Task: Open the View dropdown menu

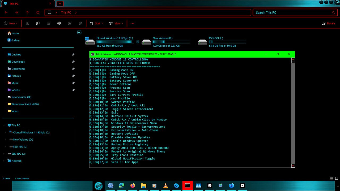Action: pos(116,23)
